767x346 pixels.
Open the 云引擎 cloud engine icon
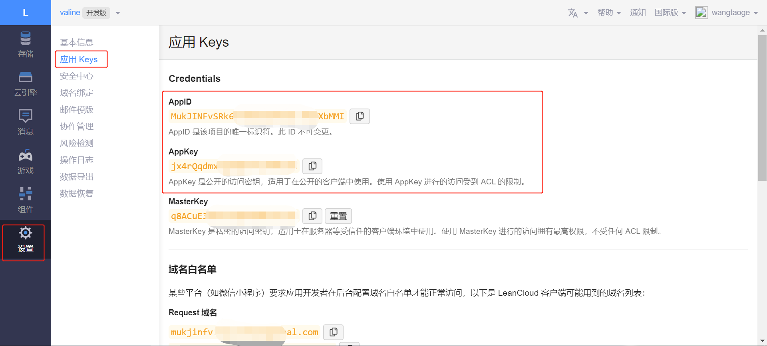click(25, 77)
